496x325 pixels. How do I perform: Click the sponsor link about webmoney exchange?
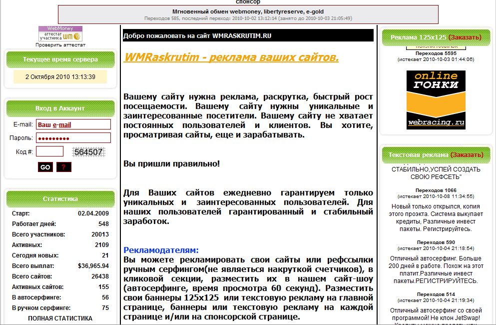tap(248, 11)
